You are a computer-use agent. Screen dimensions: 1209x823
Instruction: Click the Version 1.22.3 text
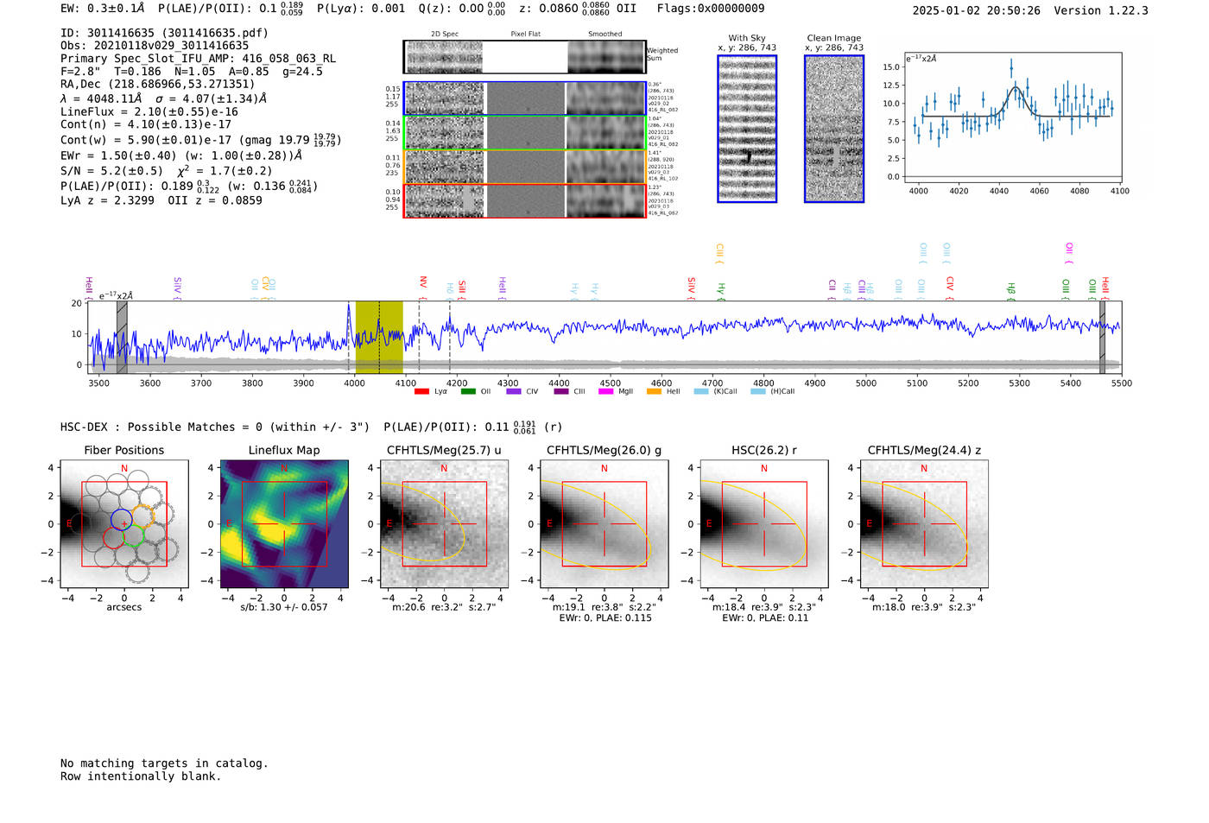pos(1101,10)
